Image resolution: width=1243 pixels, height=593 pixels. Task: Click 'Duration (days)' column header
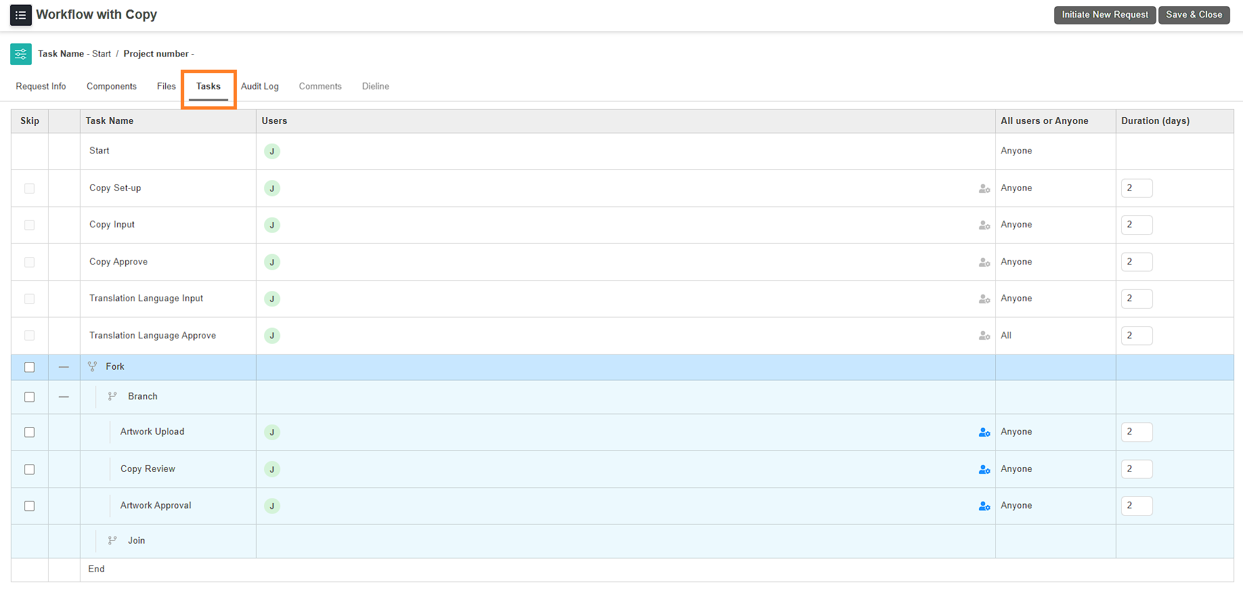click(x=1155, y=121)
